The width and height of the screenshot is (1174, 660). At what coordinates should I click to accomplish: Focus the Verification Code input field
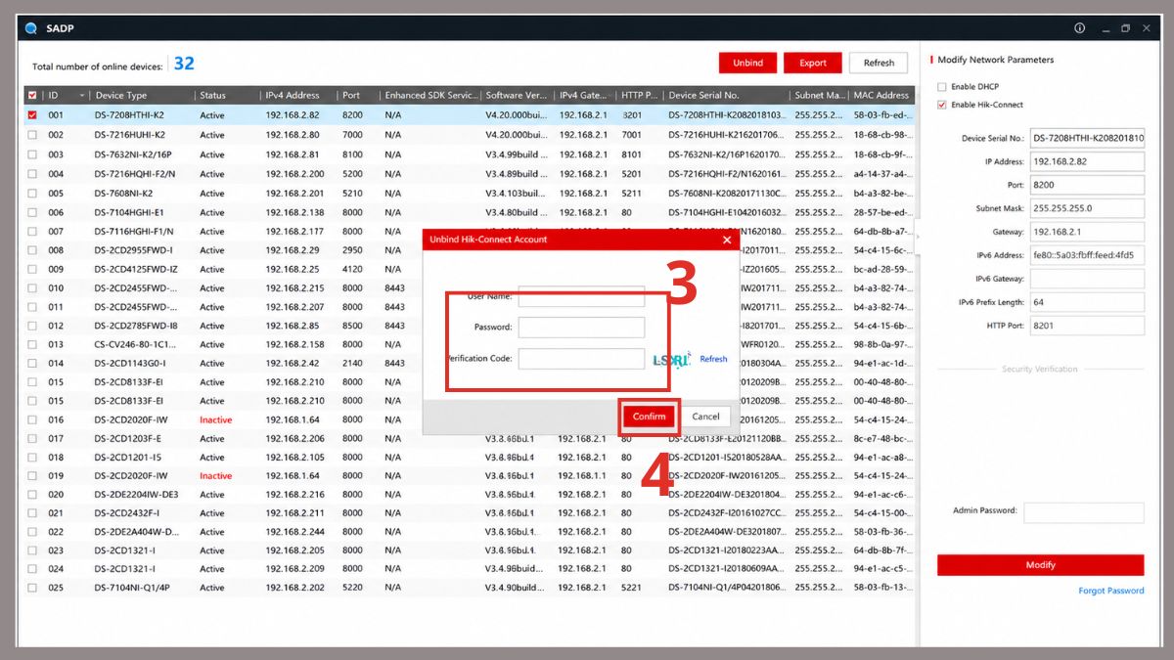pyautogui.click(x=581, y=359)
